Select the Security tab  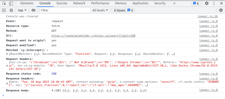tap(160, 3)
